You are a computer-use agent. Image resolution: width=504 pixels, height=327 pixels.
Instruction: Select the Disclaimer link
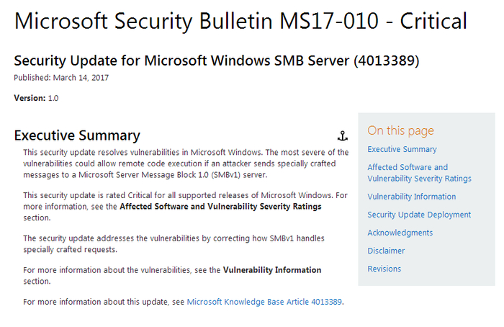tap(386, 251)
